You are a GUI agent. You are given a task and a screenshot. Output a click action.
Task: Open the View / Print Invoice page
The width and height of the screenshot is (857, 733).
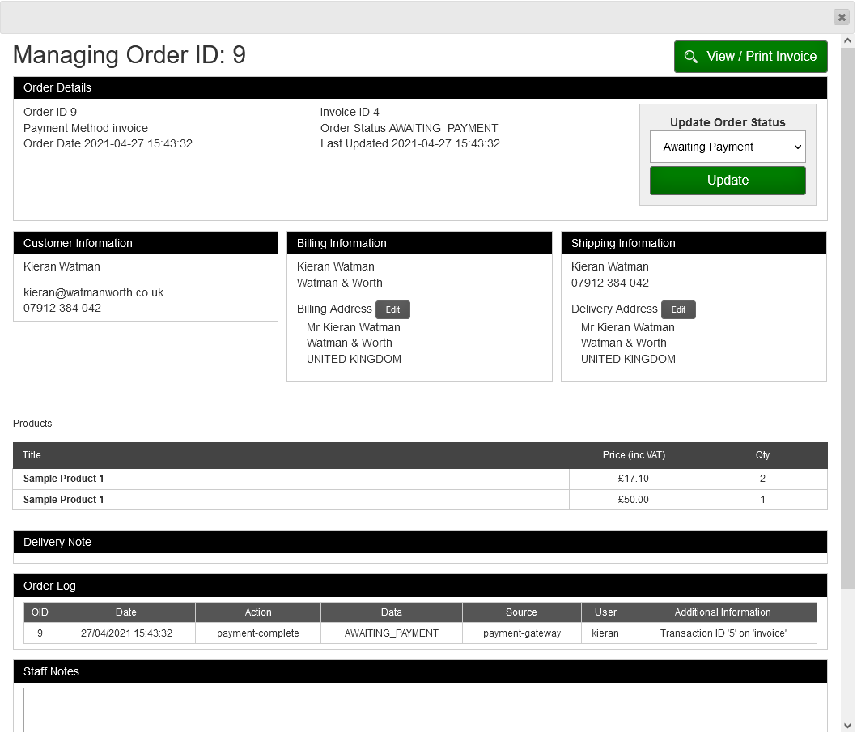click(750, 57)
